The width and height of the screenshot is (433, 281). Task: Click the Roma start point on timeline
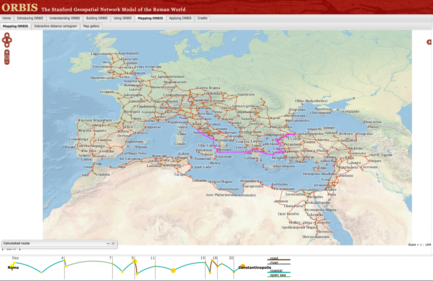click(13, 267)
